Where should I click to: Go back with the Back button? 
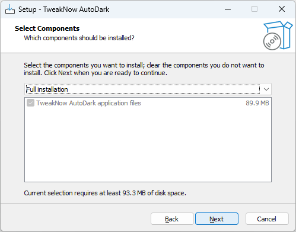click(x=172, y=219)
